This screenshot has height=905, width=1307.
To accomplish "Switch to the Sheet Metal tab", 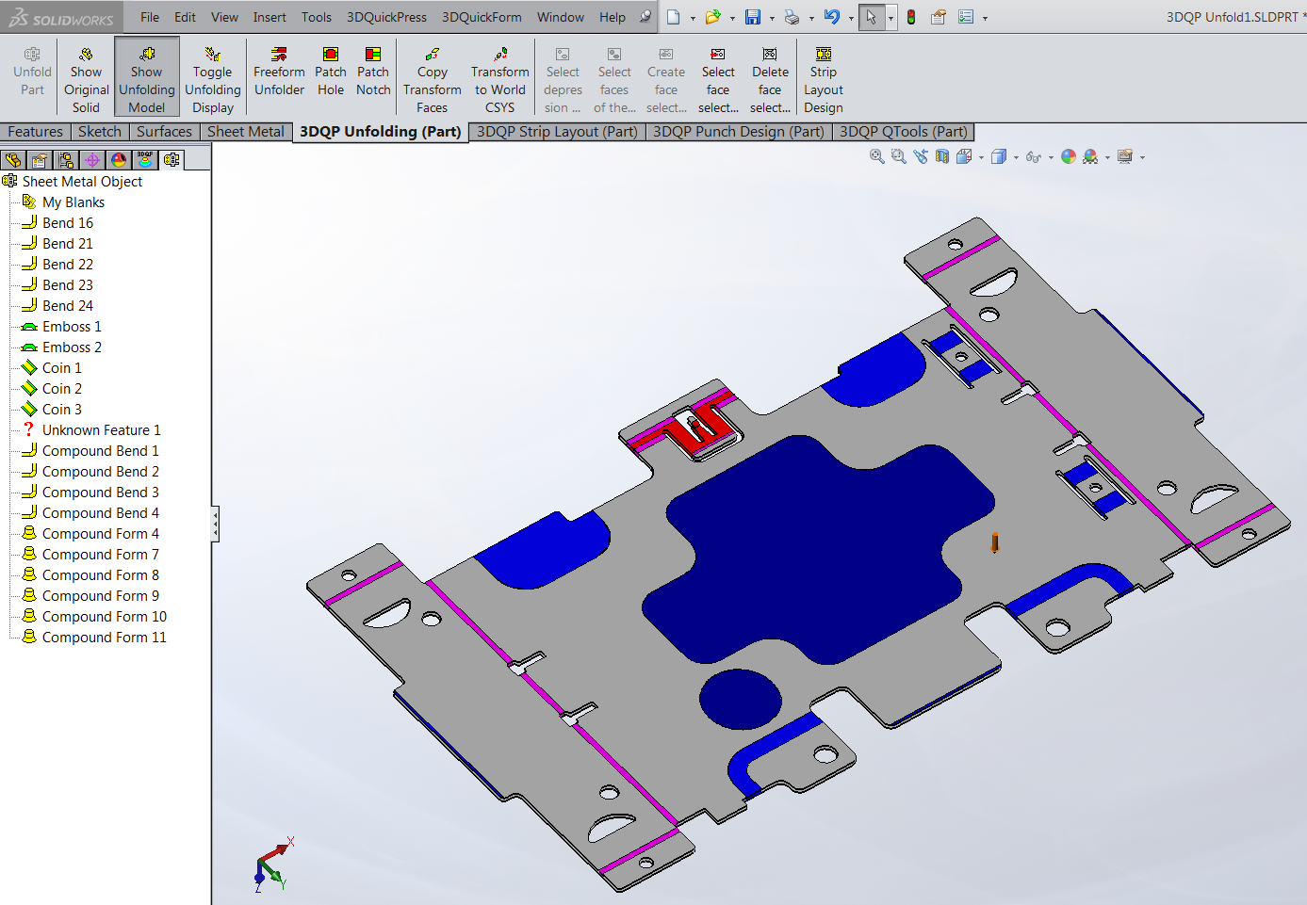I will click(245, 132).
